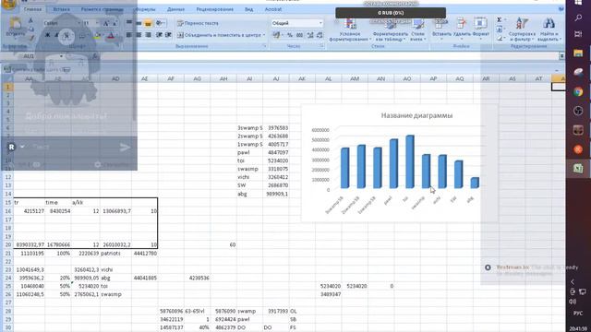
Task: Apply percent style to cells
Action: [x=290, y=35]
